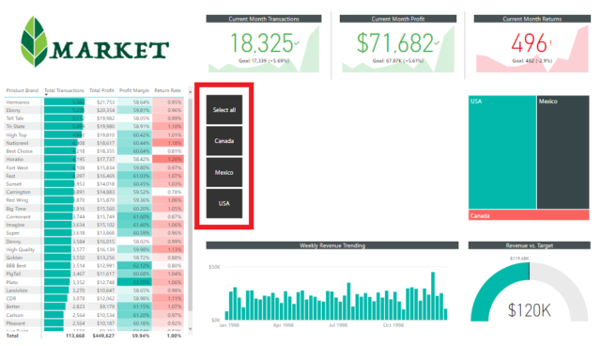Select the High Top brand row
601x346 pixels.
click(94, 135)
